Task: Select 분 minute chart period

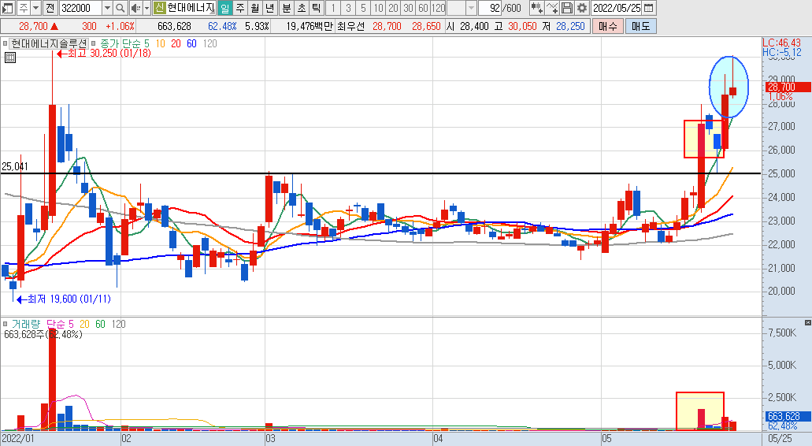Action: click(287, 8)
